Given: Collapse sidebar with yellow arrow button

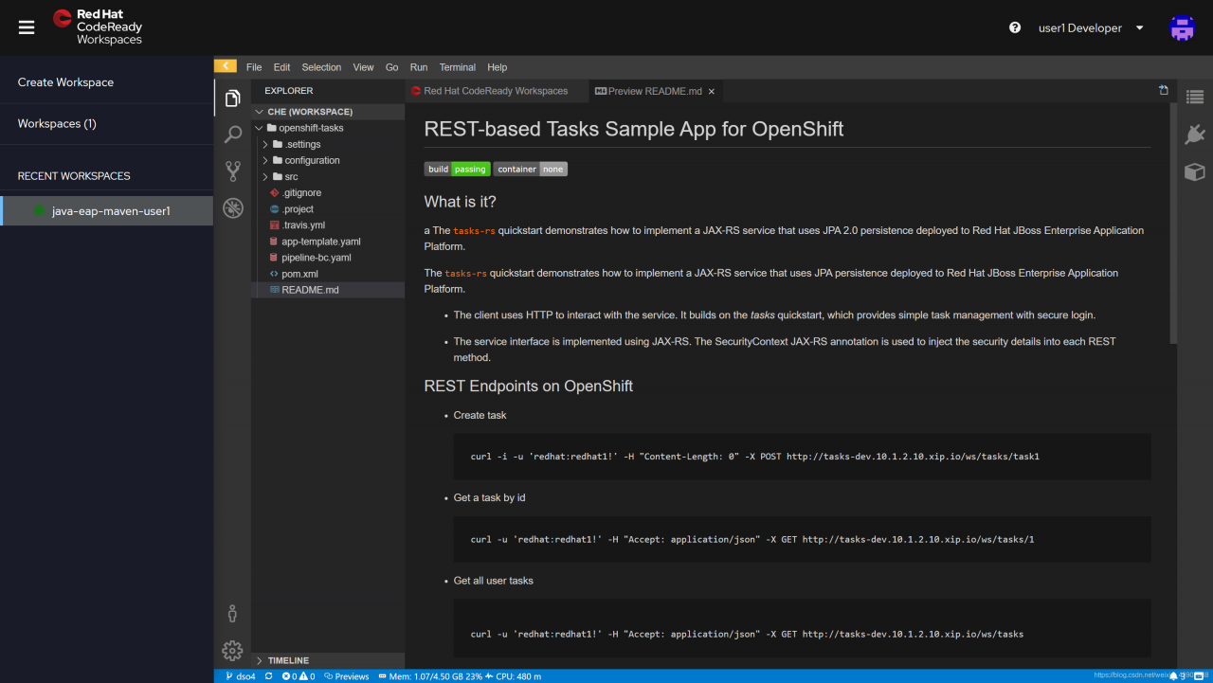Looking at the screenshot, I should click(x=226, y=65).
